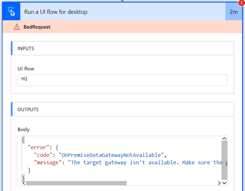
Task: Click the Body scroll up arrow
Action: point(224,139)
